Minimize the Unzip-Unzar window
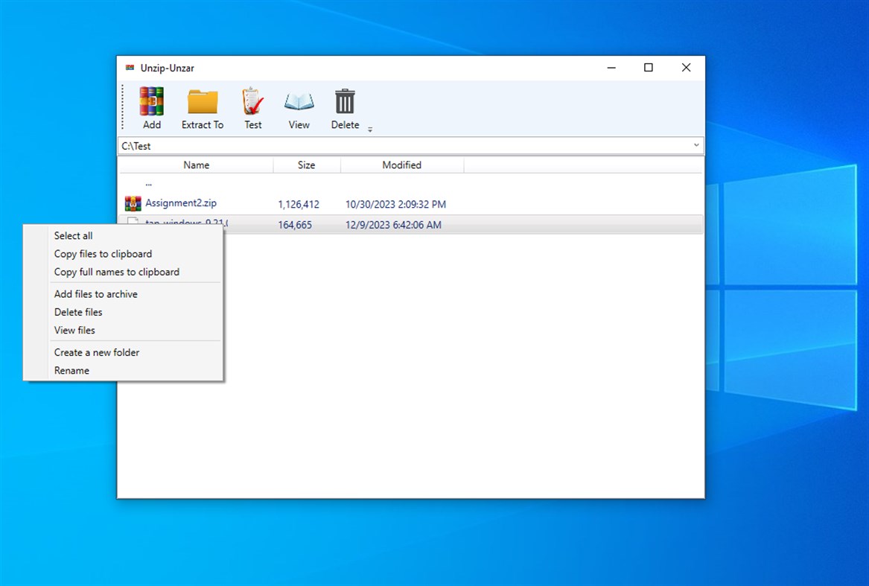Viewport: 869px width, 586px height. coord(611,68)
